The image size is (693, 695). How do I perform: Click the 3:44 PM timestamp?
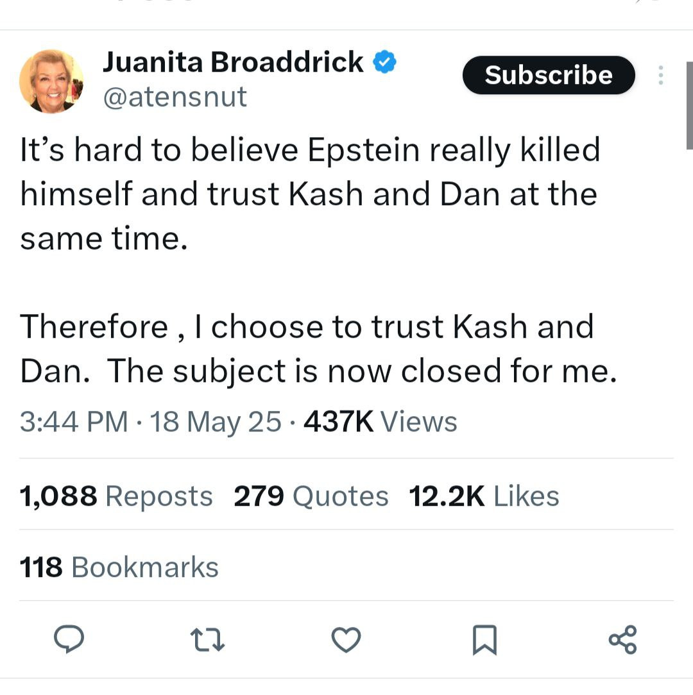tap(74, 422)
